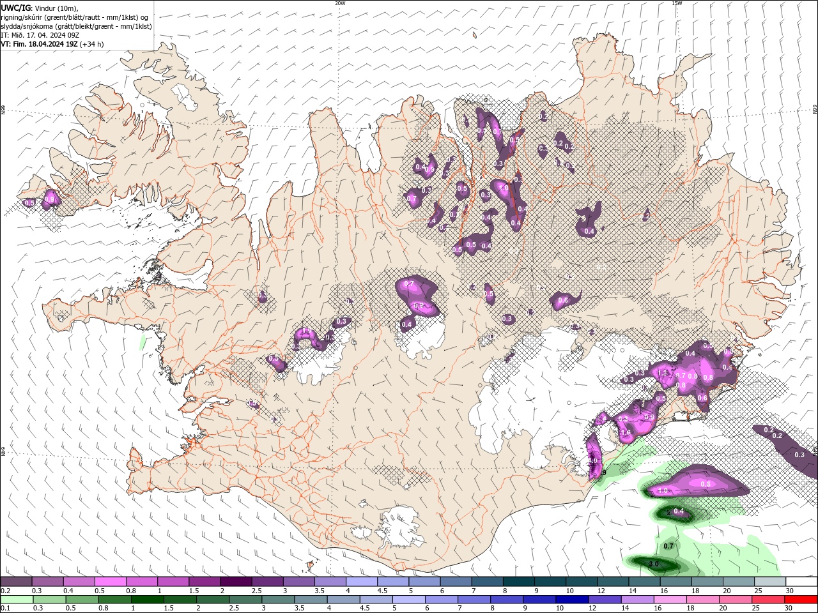
Task: Click the '20W' longitude label at top
Action: [340, 3]
